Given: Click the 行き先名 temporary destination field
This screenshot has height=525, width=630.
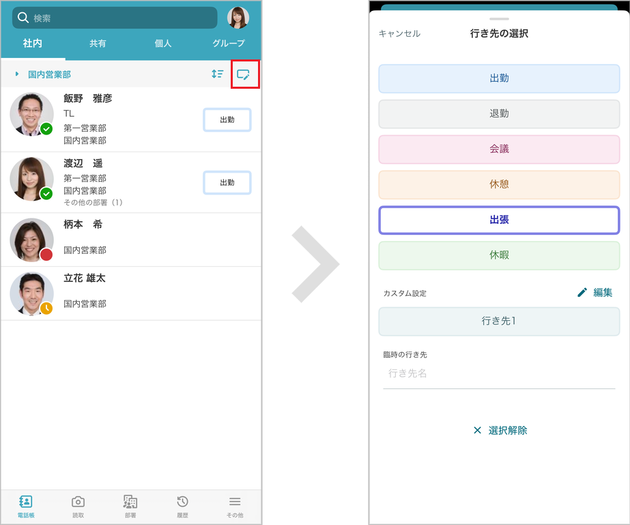Looking at the screenshot, I should (x=499, y=374).
